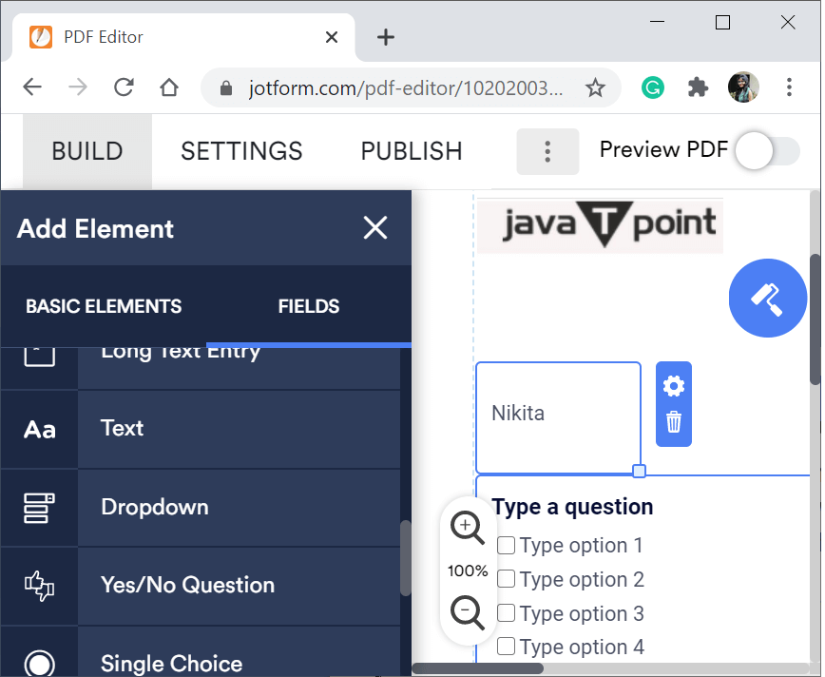Close the PDF Editor tab

tap(332, 37)
